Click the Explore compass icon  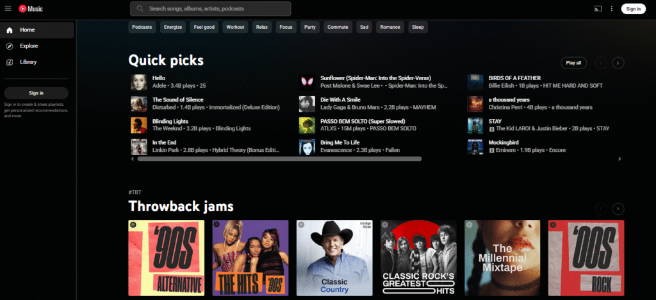[10, 46]
